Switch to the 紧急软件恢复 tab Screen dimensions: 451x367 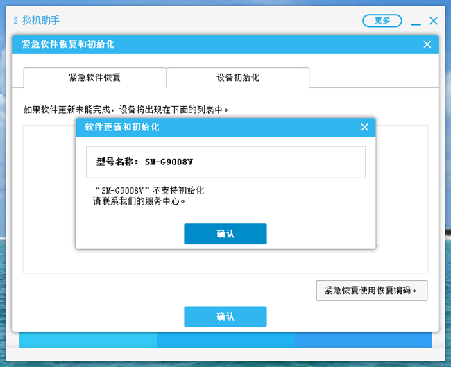click(x=95, y=78)
